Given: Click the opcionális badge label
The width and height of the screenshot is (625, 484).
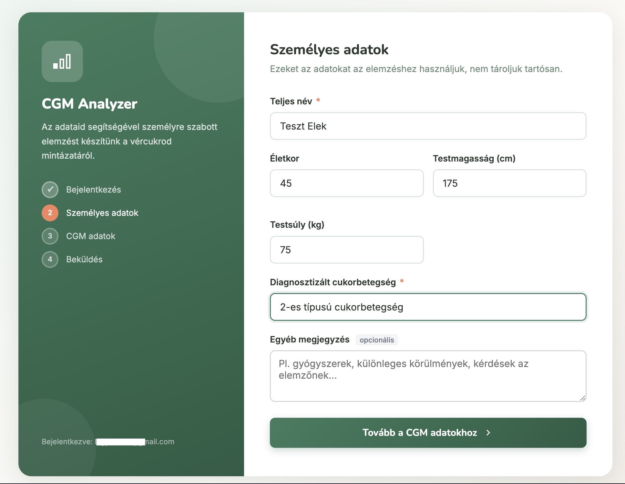Looking at the screenshot, I should pyautogui.click(x=377, y=340).
